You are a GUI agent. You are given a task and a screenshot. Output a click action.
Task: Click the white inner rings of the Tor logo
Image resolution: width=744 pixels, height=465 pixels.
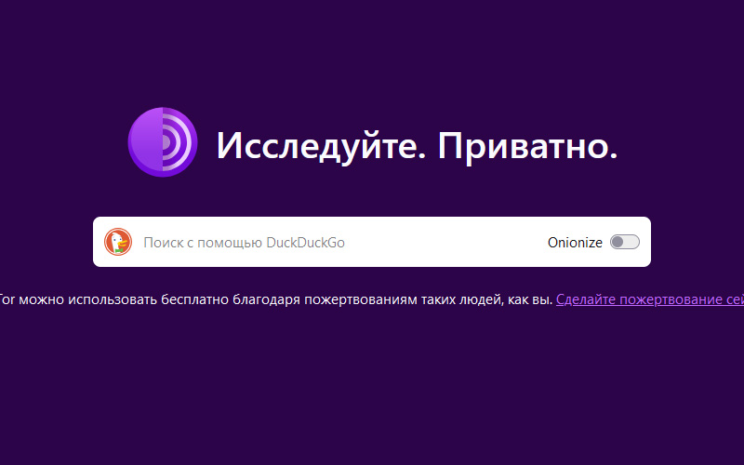pos(179,142)
